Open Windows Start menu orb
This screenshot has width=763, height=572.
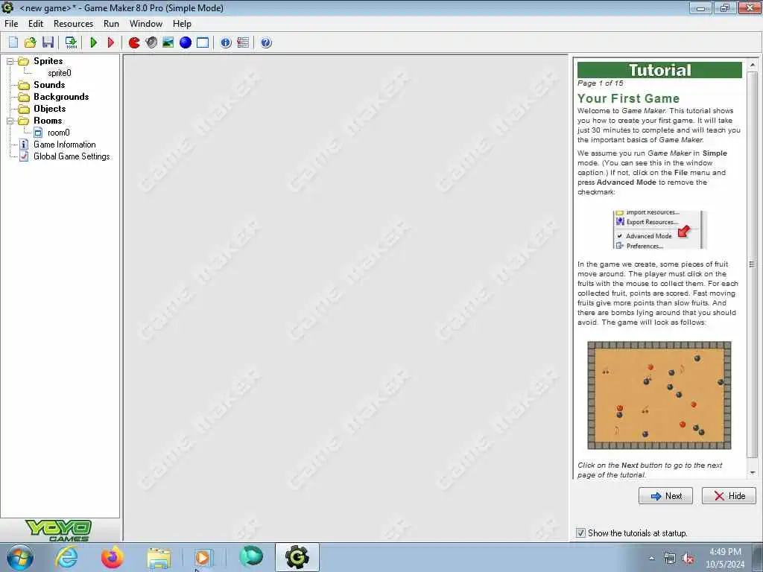20,557
